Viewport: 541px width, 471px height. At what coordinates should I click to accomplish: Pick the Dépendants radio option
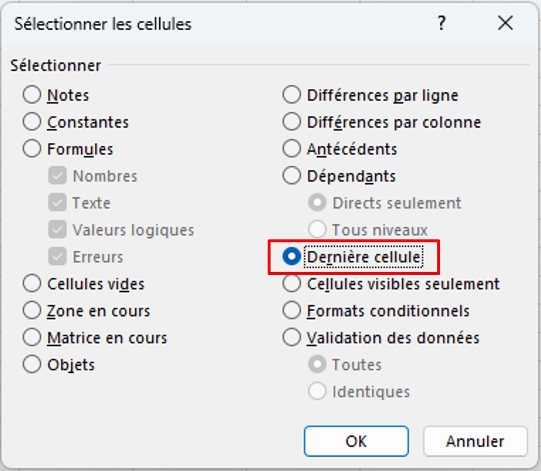tap(292, 176)
